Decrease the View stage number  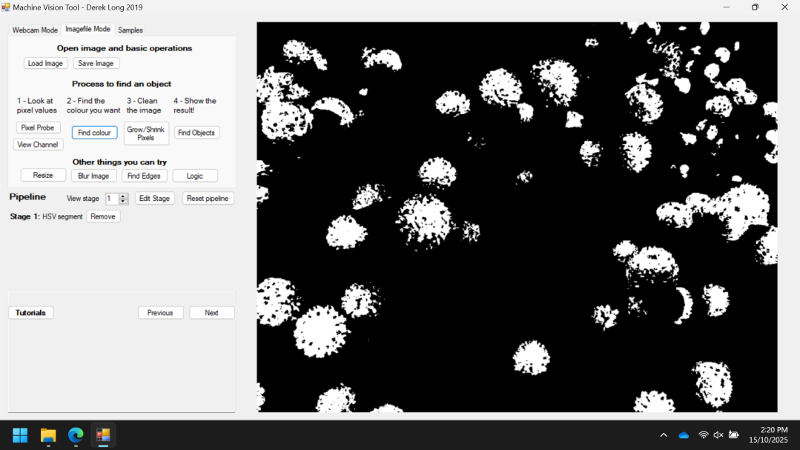point(124,202)
